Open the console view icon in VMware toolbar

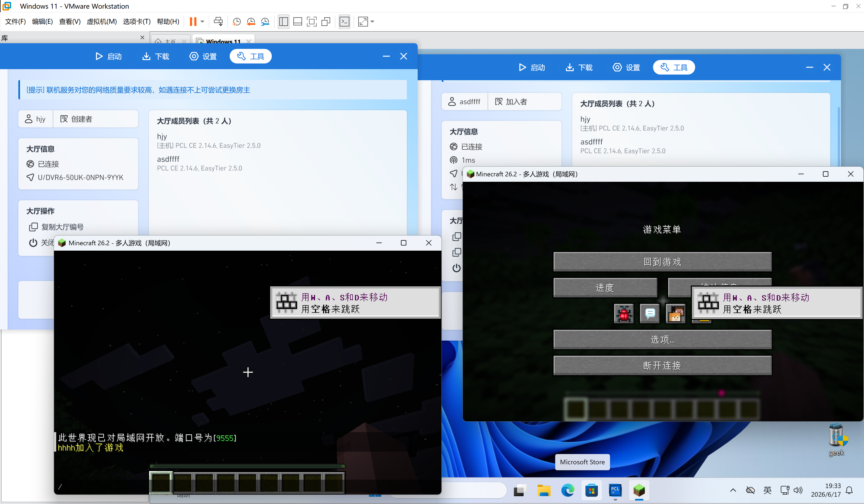pos(344,22)
